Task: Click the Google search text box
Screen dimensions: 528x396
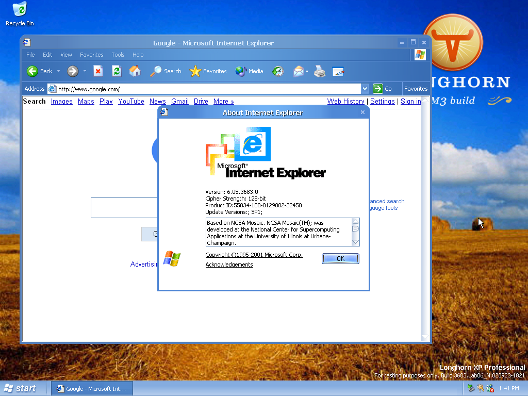Action: pos(124,208)
